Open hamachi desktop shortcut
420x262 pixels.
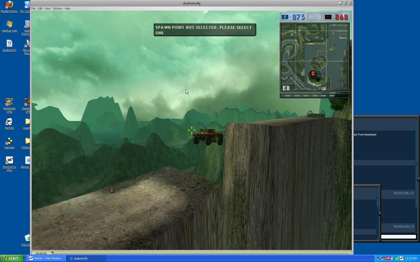point(9,143)
